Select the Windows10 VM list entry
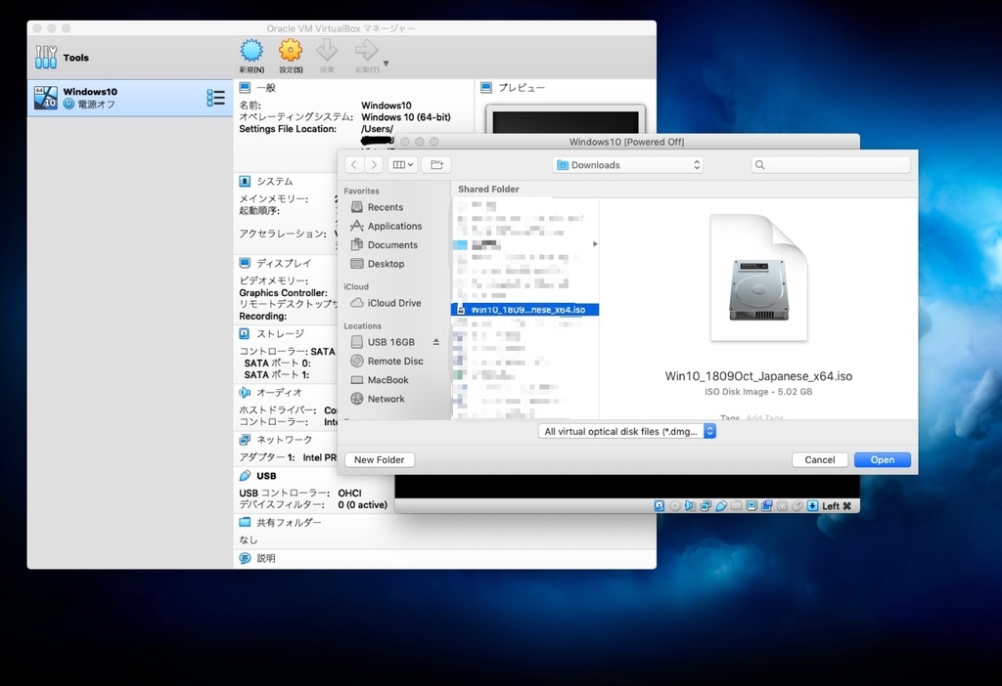The width and height of the screenshot is (1002, 686). [x=130, y=98]
